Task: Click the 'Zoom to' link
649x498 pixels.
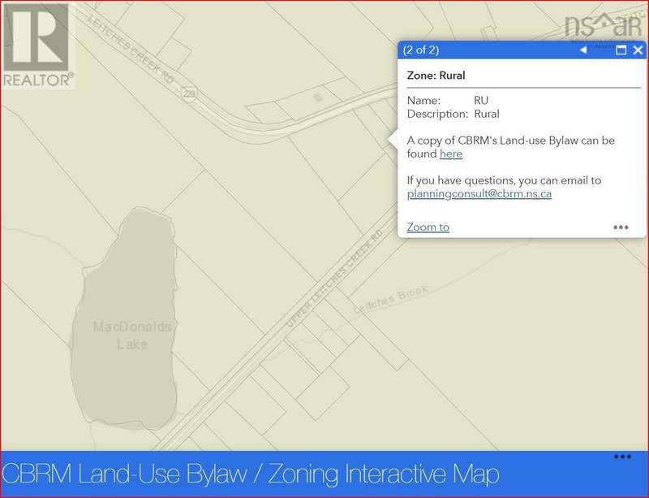Action: 428,227
